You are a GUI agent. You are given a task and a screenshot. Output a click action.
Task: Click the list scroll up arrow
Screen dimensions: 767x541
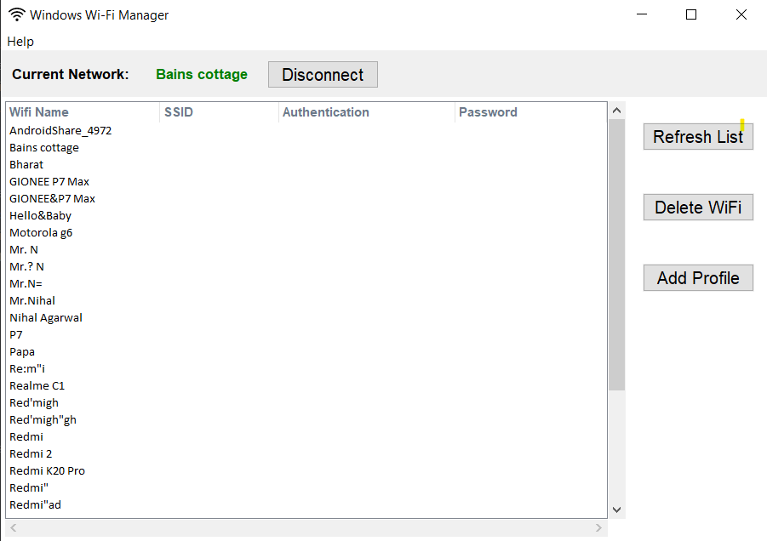[617, 111]
